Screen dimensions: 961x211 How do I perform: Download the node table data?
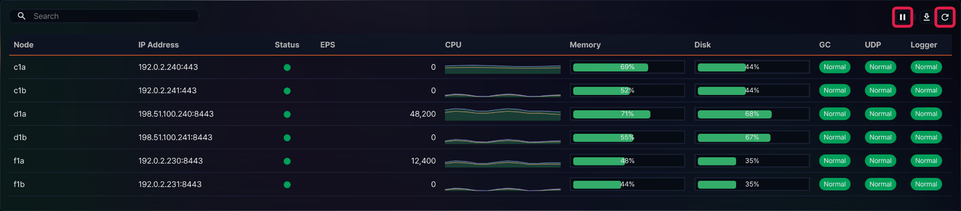coord(926,17)
